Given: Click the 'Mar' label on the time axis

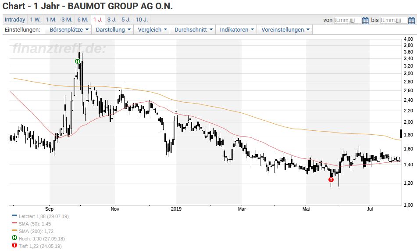Looking at the screenshot, I should click(242, 209).
